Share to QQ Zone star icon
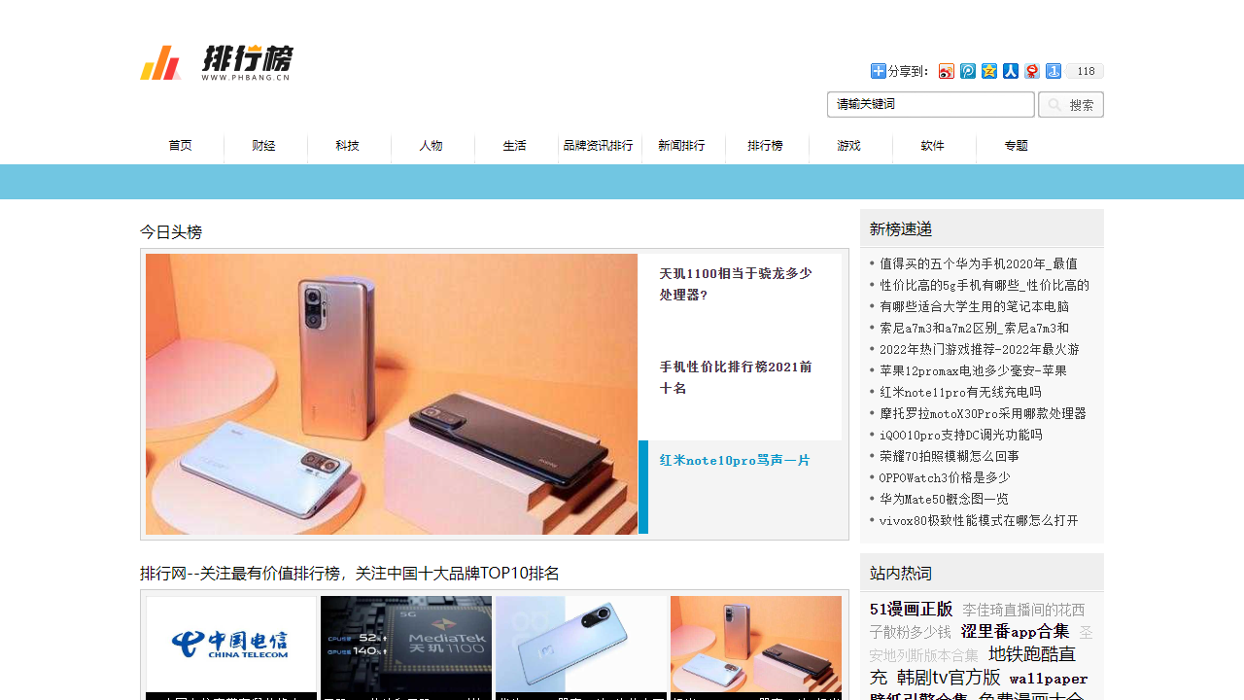1244x700 pixels. point(989,71)
